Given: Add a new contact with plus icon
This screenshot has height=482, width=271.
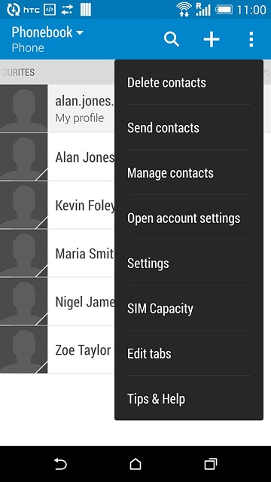Looking at the screenshot, I should [212, 39].
